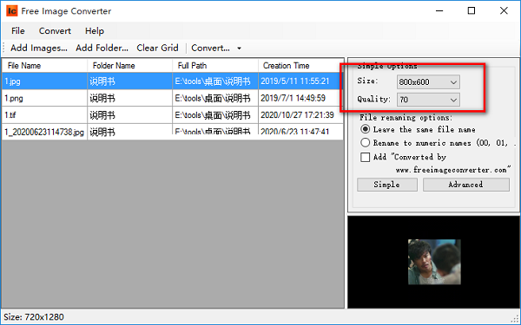Click Clear Grid in the toolbar
Screen dimensions: 521x325
(x=157, y=48)
